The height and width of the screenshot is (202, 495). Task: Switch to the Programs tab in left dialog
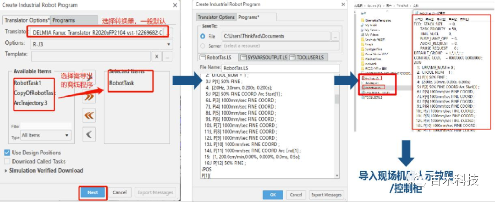pos(63,21)
